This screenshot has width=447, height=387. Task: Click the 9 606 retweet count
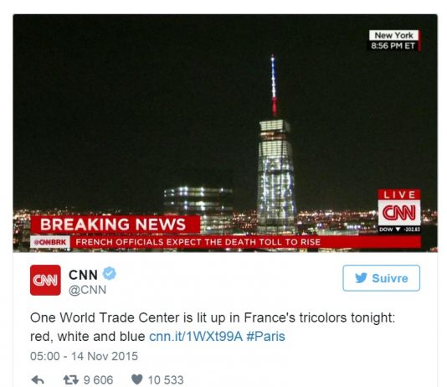(98, 379)
